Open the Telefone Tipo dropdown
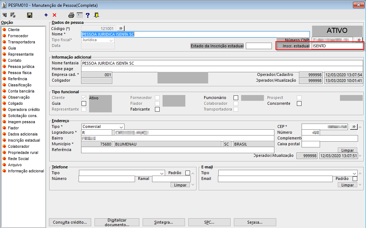 pos(162,173)
